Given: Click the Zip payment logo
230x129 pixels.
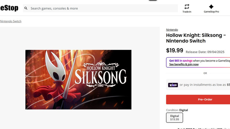Looking at the screenshot, I should [173, 85].
